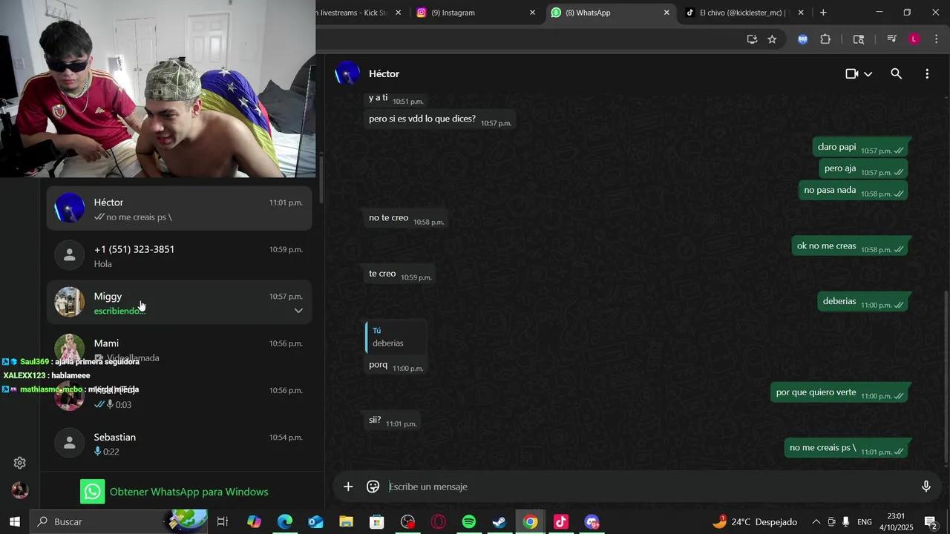This screenshot has width=950, height=534.
Task: Search within the Héctor chat
Action: (x=896, y=74)
